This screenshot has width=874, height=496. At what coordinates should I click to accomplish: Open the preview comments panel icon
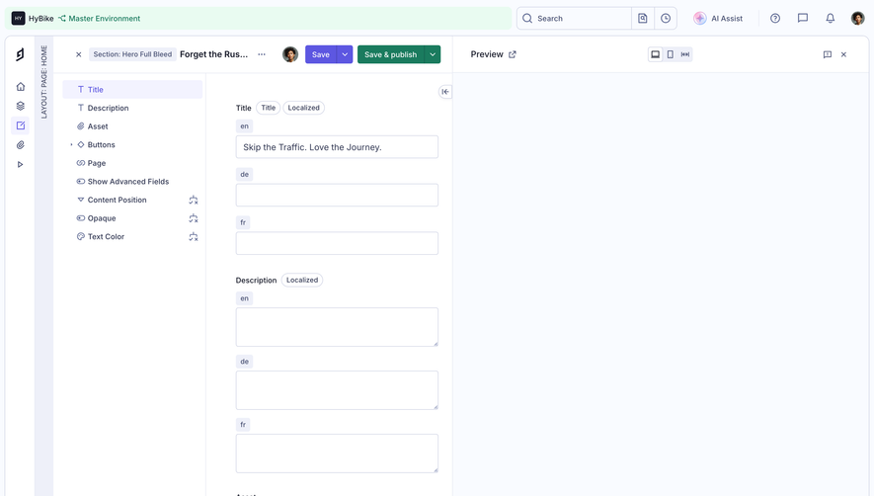click(x=828, y=54)
